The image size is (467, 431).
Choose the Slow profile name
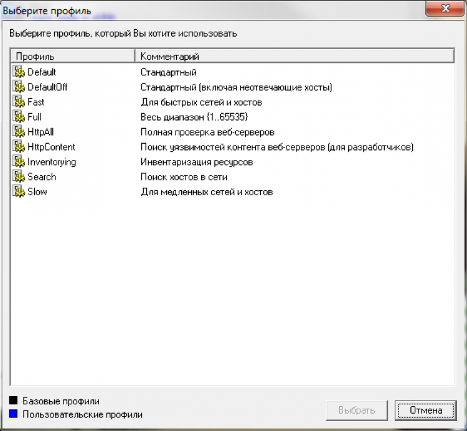click(x=37, y=192)
